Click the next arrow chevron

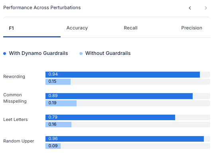coord(206,8)
